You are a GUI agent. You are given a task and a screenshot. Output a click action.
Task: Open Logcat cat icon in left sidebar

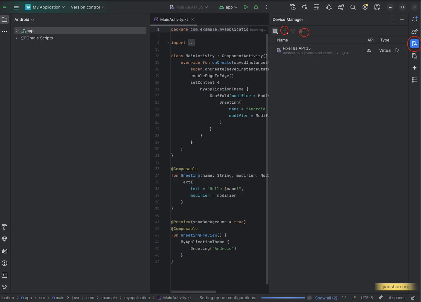tap(5, 251)
